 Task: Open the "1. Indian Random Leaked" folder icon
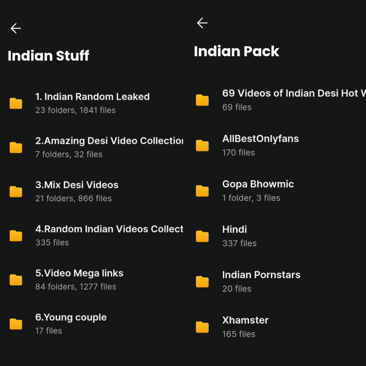point(16,104)
